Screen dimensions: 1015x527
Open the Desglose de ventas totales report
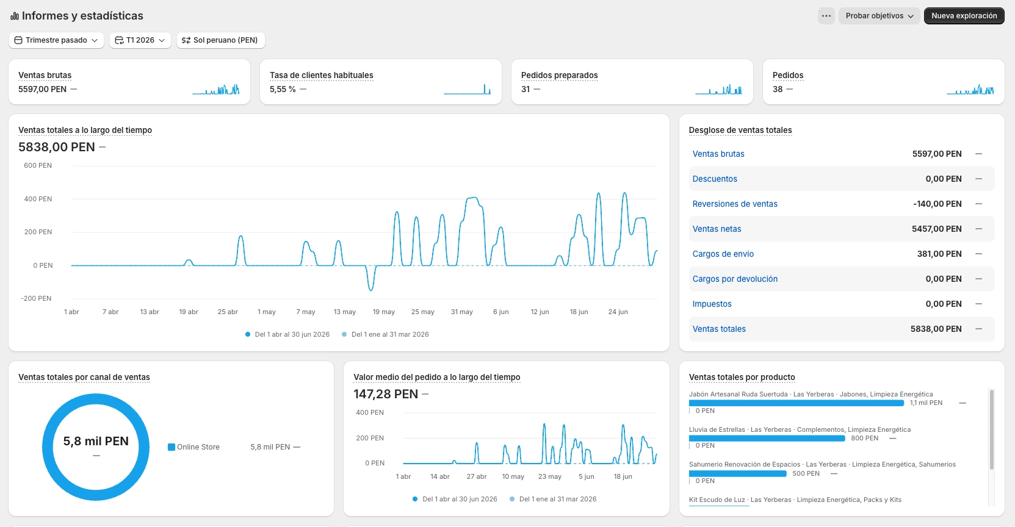740,130
